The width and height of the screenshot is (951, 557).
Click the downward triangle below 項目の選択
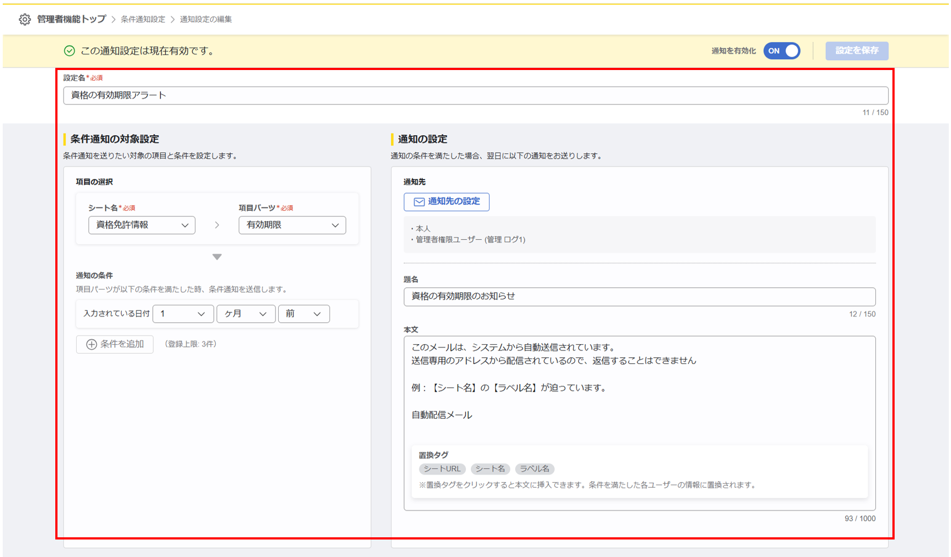(217, 257)
